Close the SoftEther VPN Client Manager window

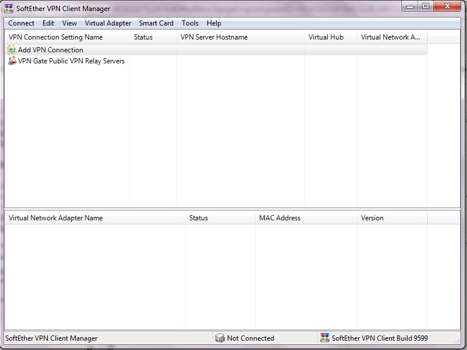click(x=447, y=6)
